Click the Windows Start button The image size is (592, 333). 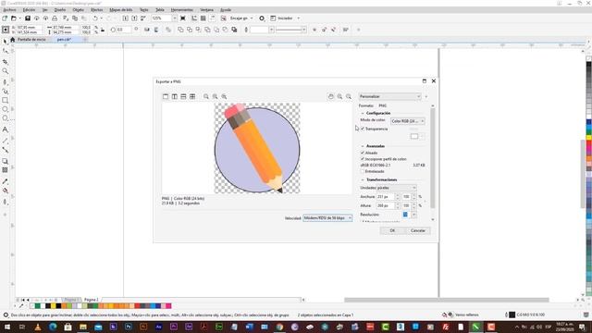(6, 327)
